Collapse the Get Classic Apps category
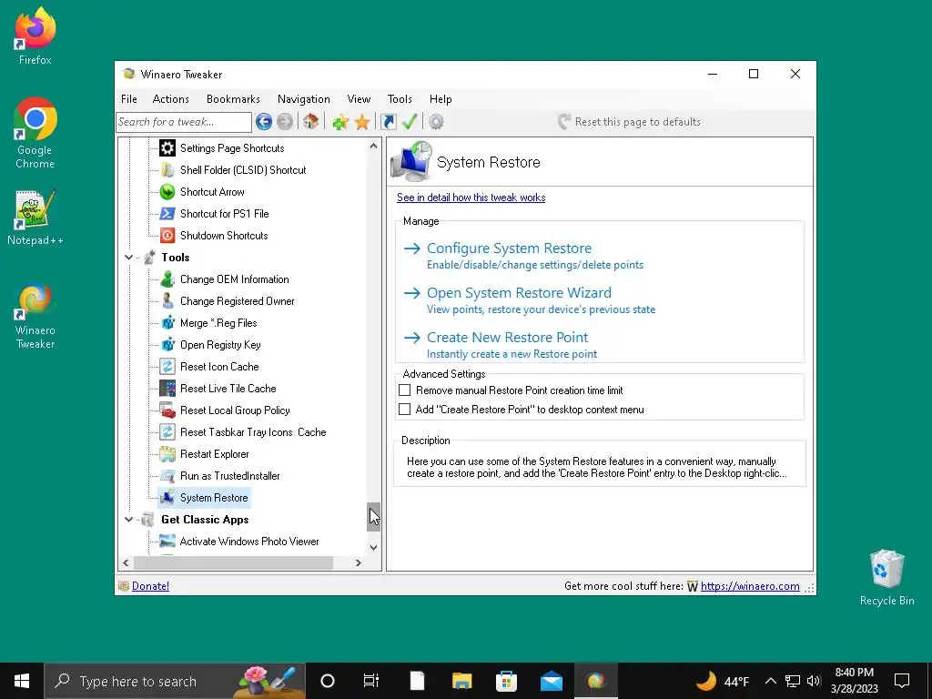 128,520
